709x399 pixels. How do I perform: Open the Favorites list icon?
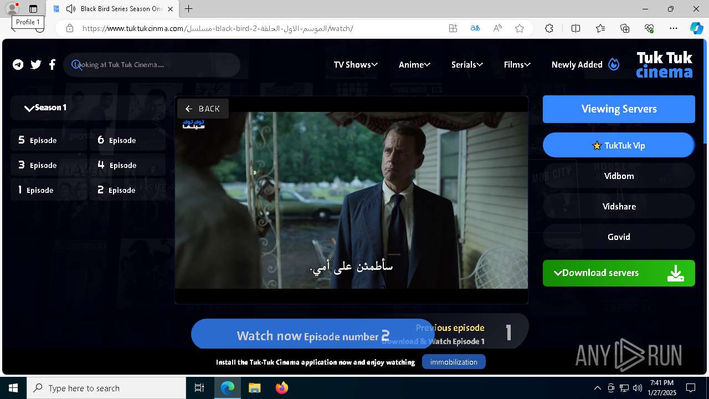[x=600, y=28]
